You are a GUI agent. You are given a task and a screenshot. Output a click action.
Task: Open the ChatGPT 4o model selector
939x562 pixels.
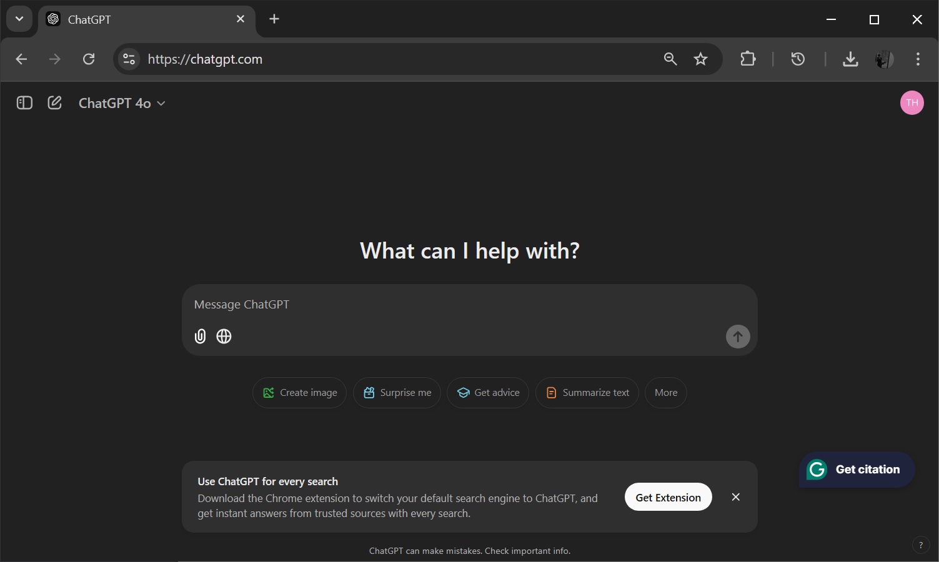pyautogui.click(x=121, y=102)
